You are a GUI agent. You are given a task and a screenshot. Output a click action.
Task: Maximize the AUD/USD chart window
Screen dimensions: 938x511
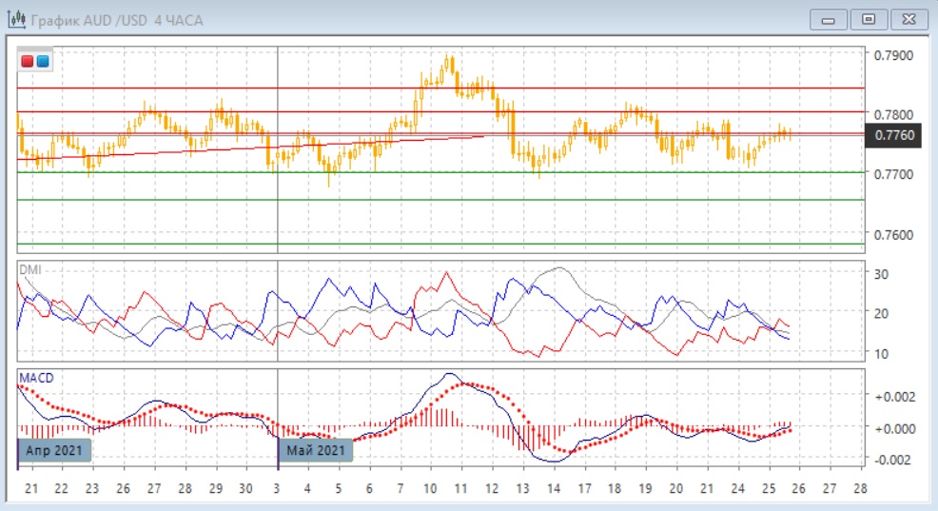tap(868, 19)
